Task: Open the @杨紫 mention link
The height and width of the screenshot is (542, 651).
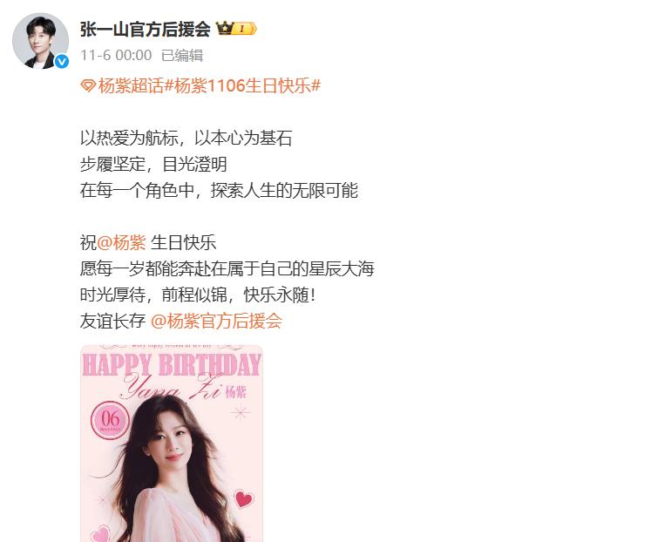Action: tap(121, 243)
